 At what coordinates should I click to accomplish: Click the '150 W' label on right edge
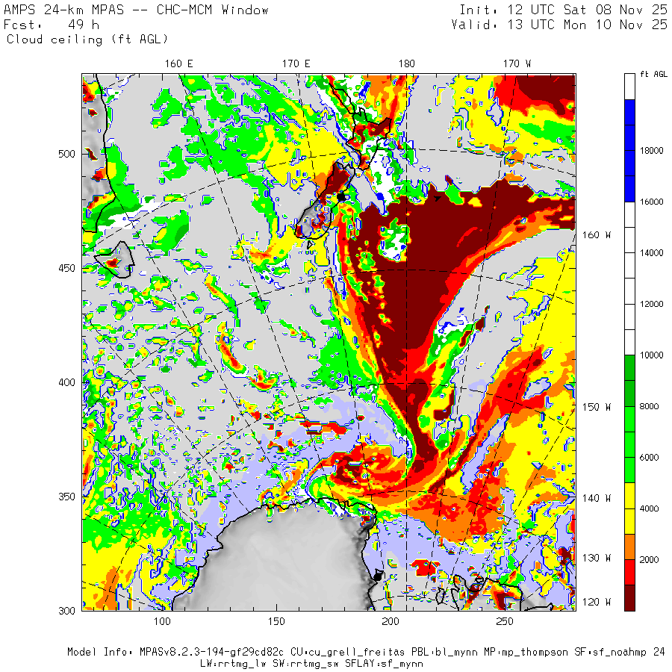[x=596, y=407]
